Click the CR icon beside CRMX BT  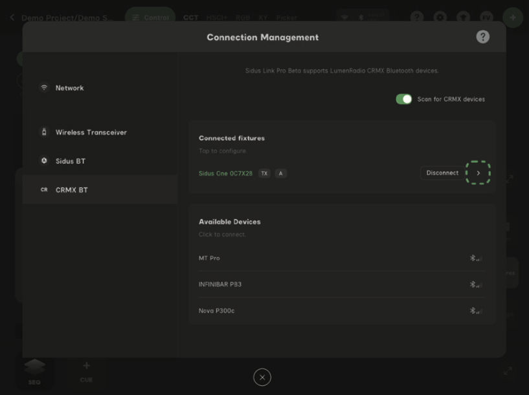[x=44, y=190]
